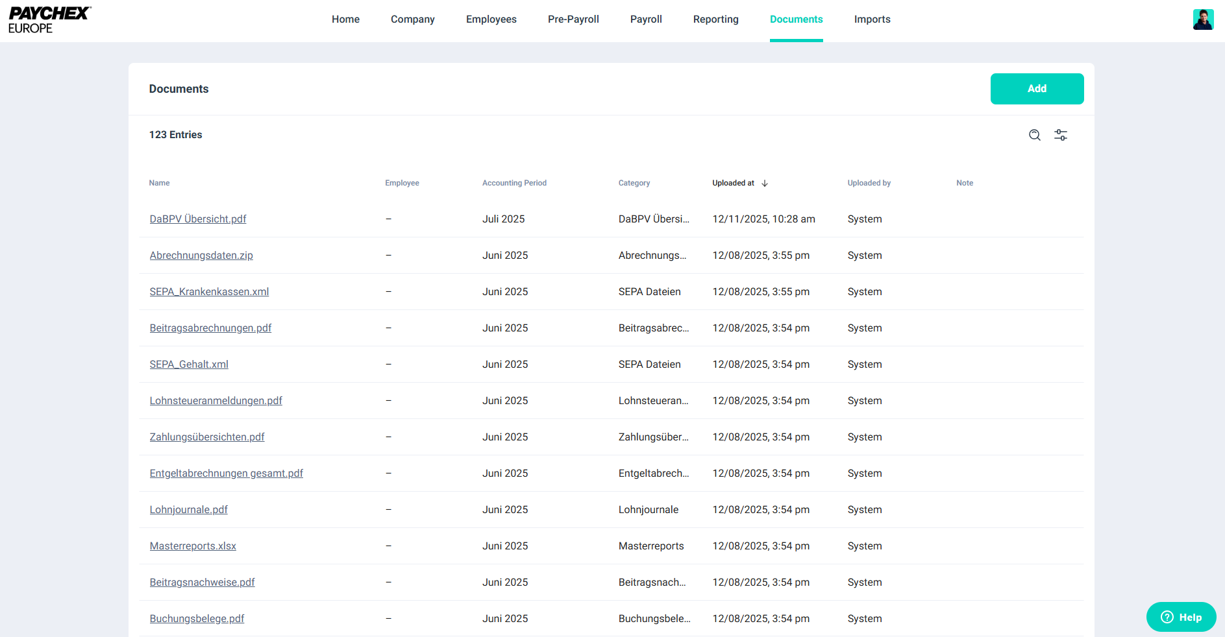Go to the Home tab
1225x637 pixels.
coord(345,19)
